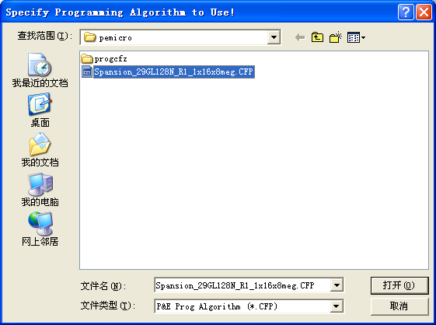This screenshot has height=325, width=436.
Task: Click the help question mark button
Action: point(406,12)
